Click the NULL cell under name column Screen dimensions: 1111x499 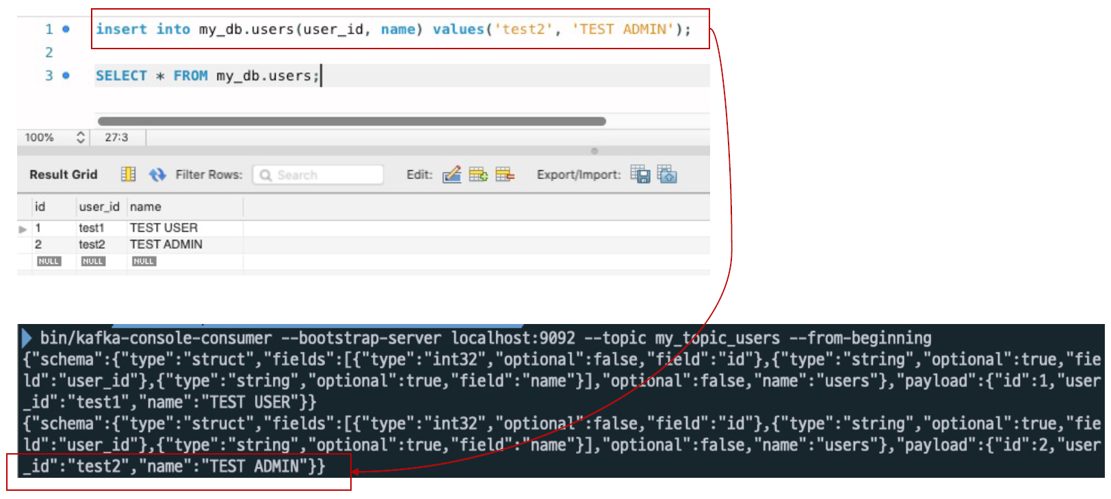pyautogui.click(x=144, y=261)
